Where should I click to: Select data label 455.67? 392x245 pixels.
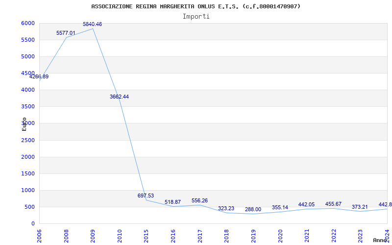pos(334,204)
